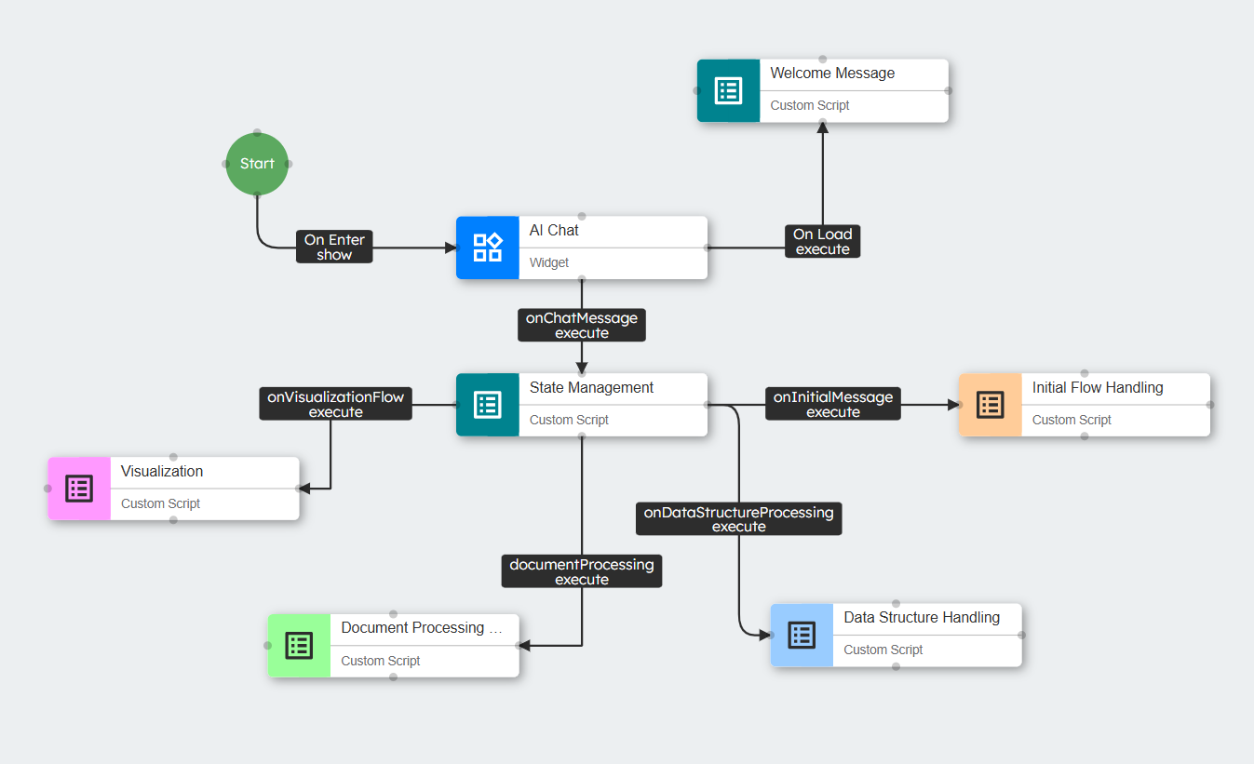The height and width of the screenshot is (764, 1254).
Task: Click the AI Chat widget icon
Action: tap(487, 248)
